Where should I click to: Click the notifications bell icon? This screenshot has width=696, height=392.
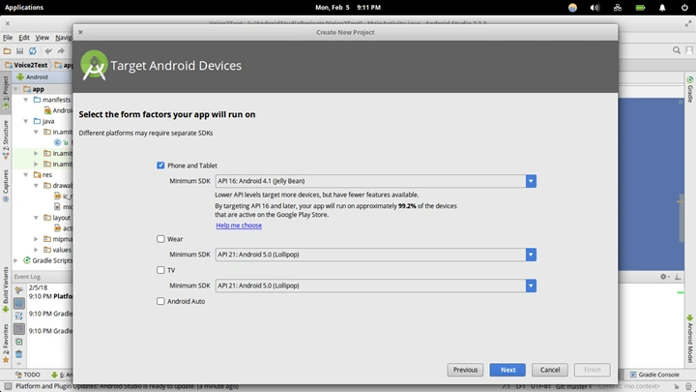click(x=662, y=8)
